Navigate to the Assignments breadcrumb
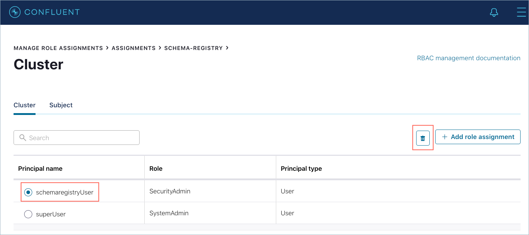This screenshot has height=235, width=529. click(134, 48)
